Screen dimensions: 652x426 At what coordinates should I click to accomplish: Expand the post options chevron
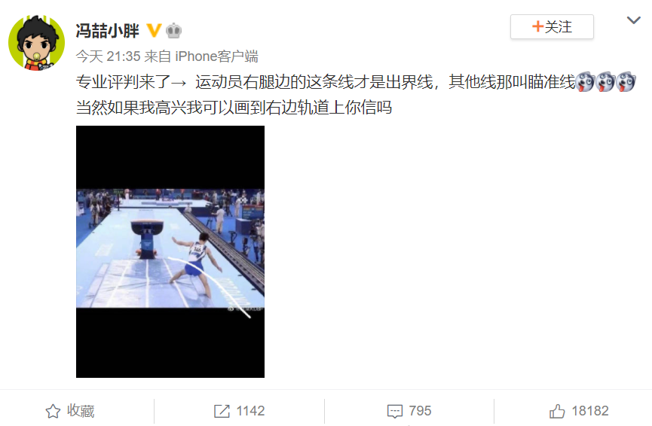[x=634, y=20]
